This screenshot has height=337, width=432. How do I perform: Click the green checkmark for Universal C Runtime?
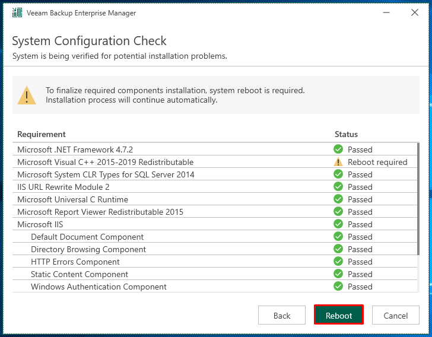click(338, 199)
